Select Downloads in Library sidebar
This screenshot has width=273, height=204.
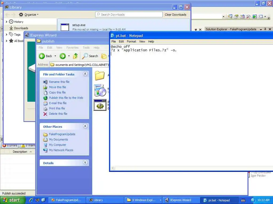pos(21,28)
